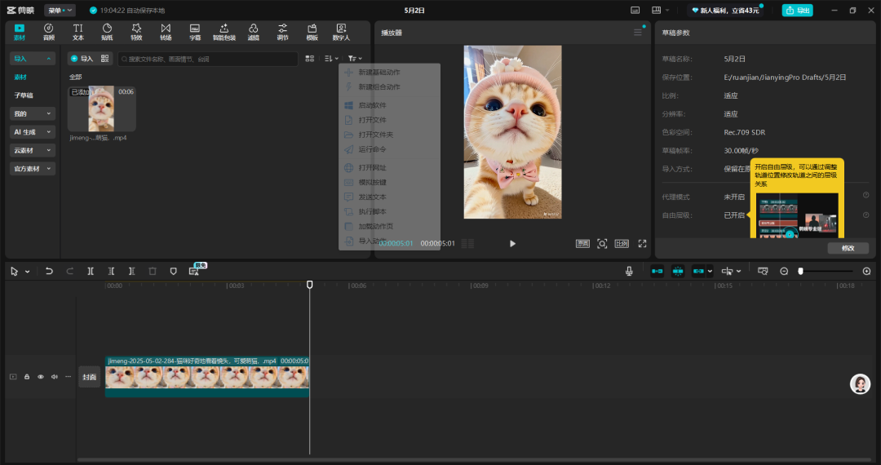Collapse the 导入 sidebar section
This screenshot has width=881, height=465.
[x=33, y=59]
